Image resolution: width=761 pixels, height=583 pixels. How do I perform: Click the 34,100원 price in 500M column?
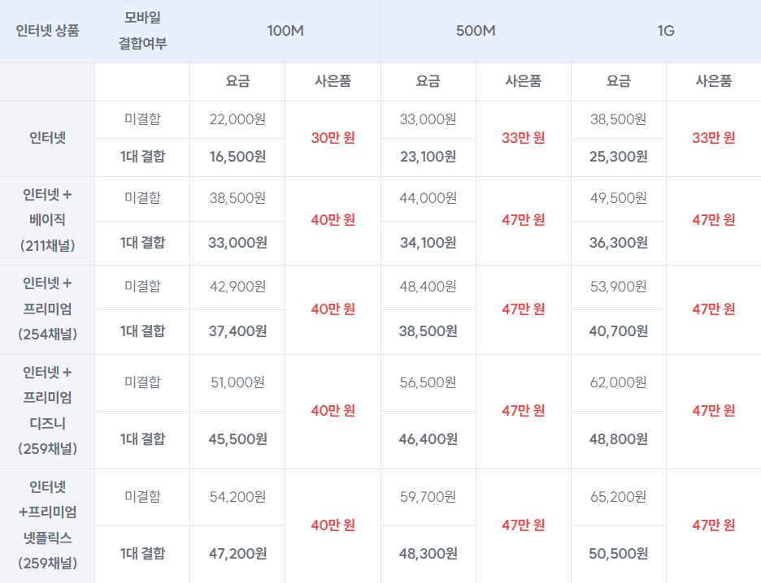point(428,243)
